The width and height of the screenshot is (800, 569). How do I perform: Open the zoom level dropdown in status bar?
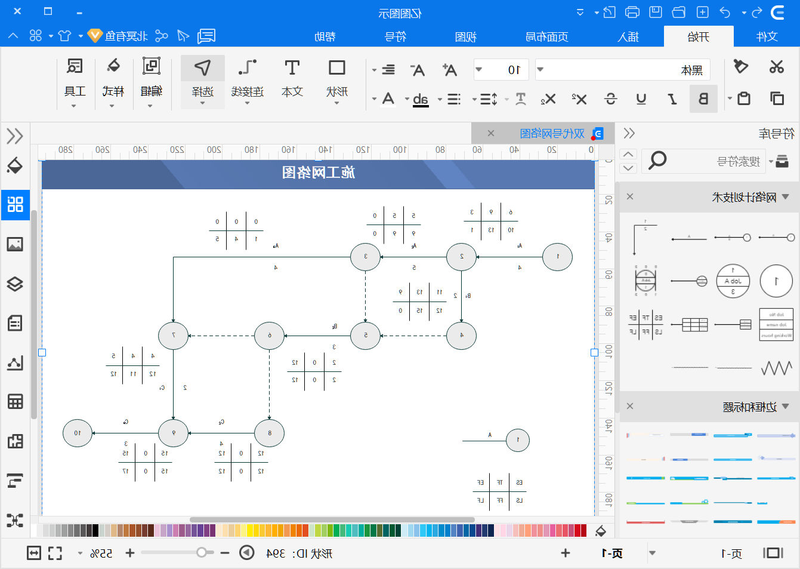[81, 553]
